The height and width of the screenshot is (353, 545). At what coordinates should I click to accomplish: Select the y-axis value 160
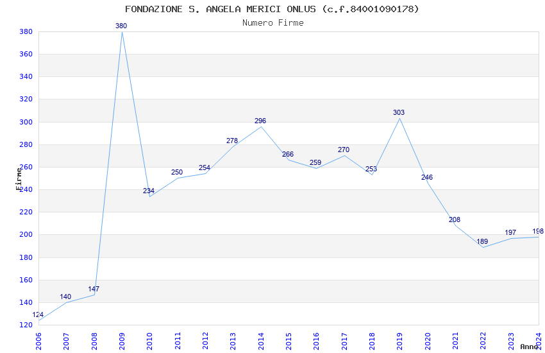[x=26, y=280]
